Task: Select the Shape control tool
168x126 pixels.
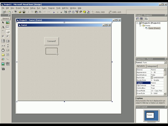Action: [3, 59]
